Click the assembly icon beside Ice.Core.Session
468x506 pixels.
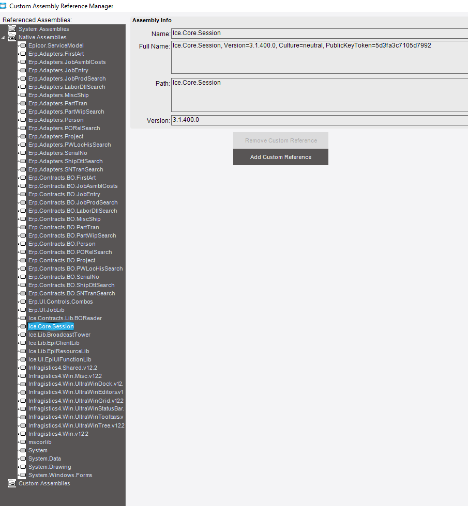23,326
